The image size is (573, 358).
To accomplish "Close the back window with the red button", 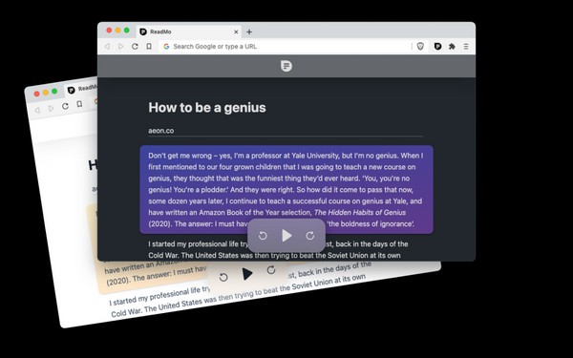I will 36,94.
